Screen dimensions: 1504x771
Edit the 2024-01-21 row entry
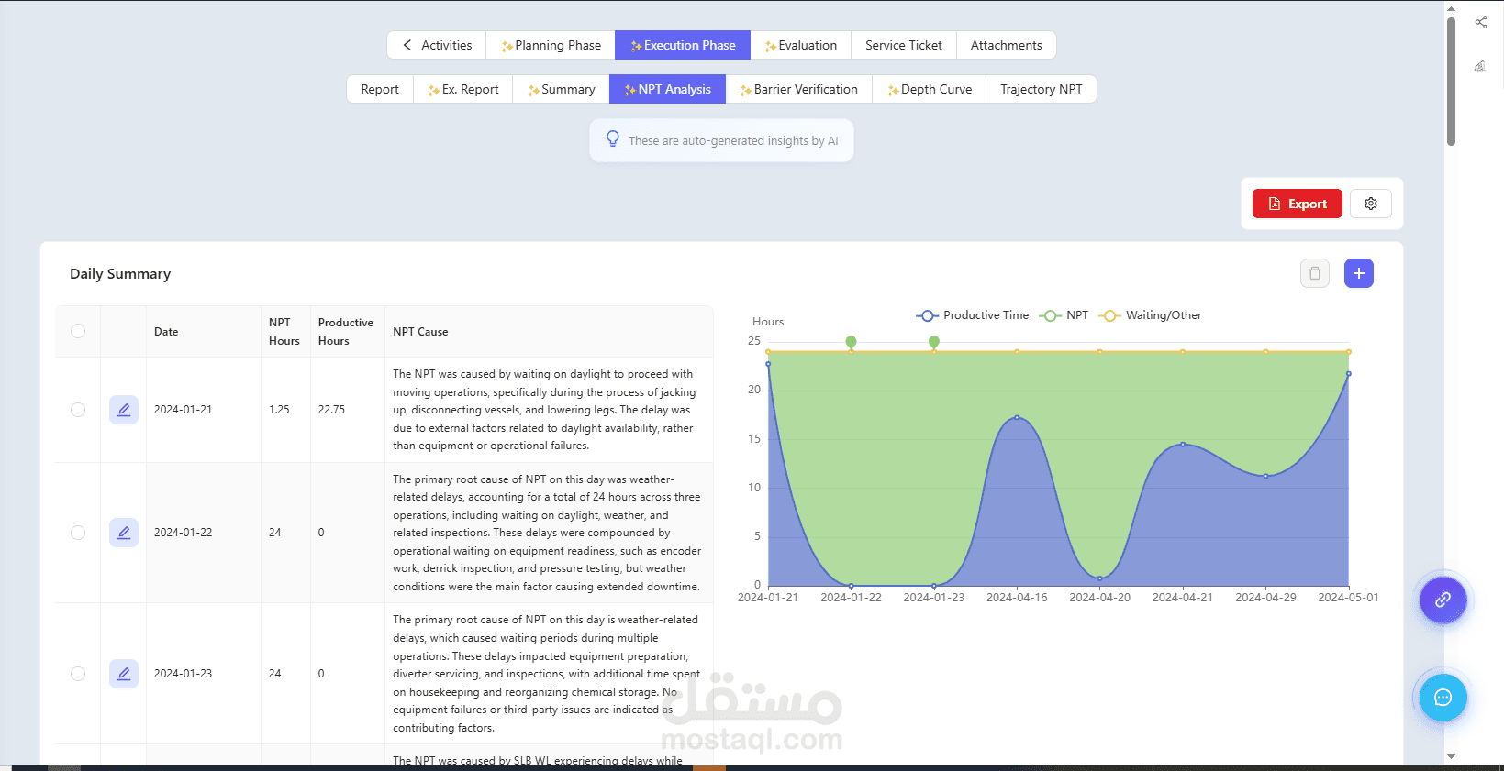click(x=124, y=410)
